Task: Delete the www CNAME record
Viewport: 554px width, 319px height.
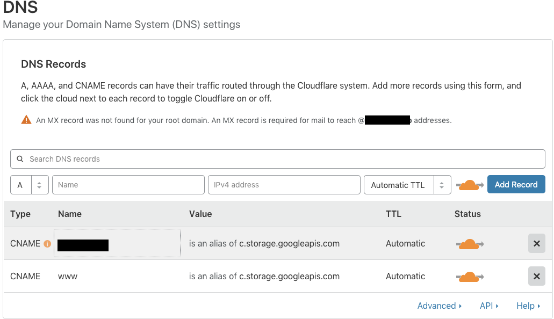Action: coord(536,276)
